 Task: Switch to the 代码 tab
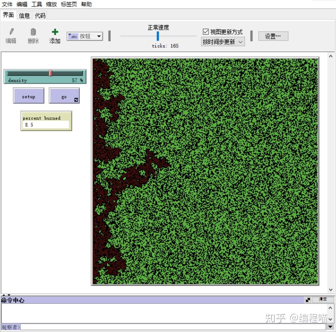(x=40, y=15)
